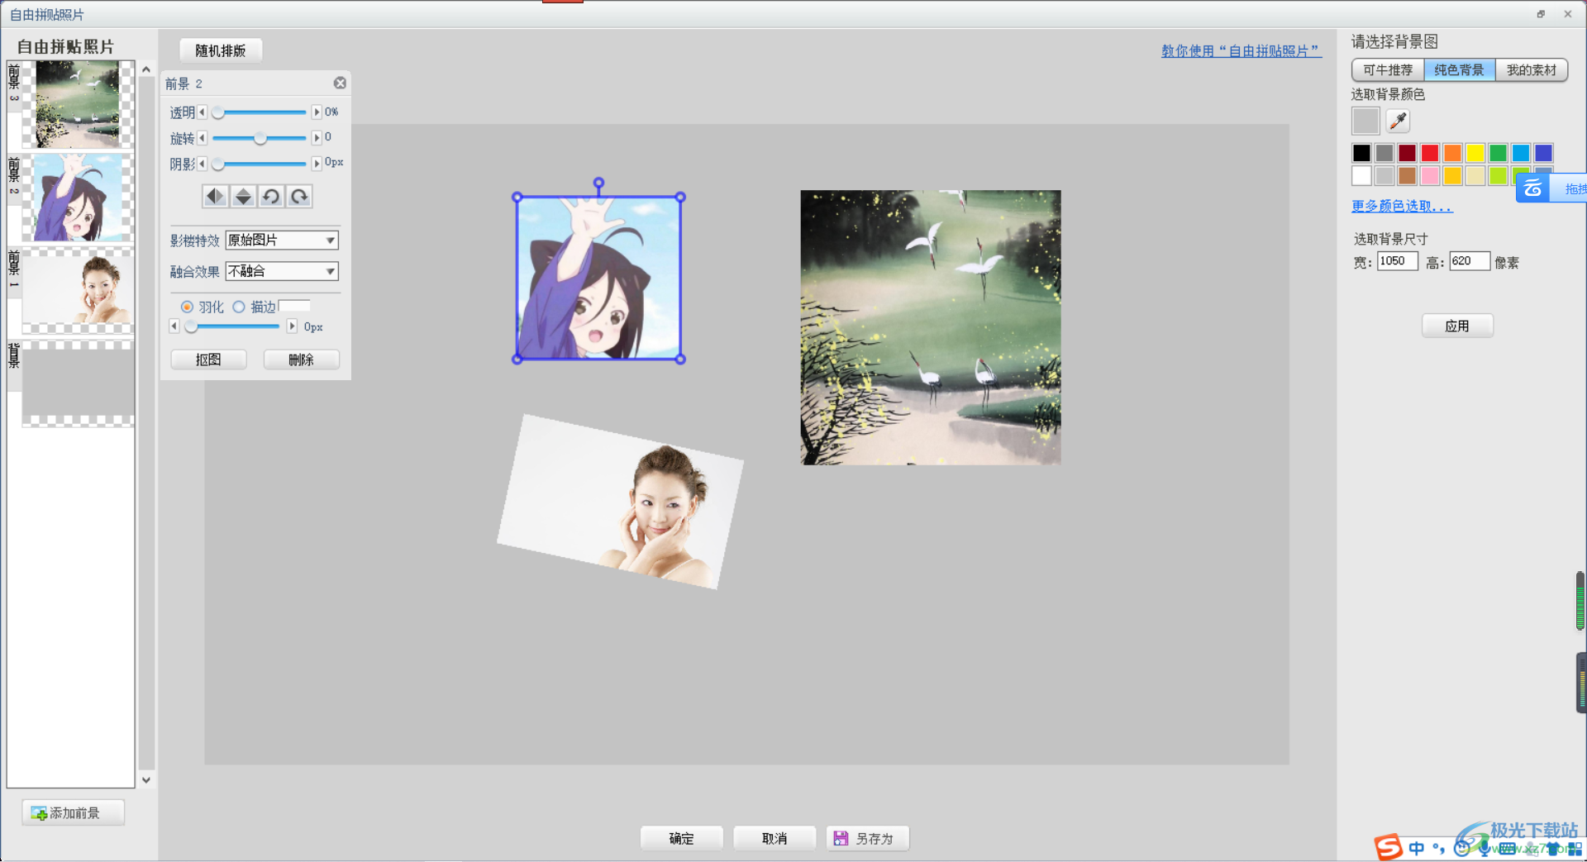The height and width of the screenshot is (862, 1587).
Task: Select the 羽化 feather radio option
Action: click(187, 307)
